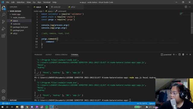Click the command breadcrumb

tap(61, 11)
